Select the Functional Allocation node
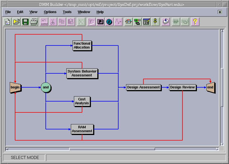This screenshot has width=229, height=164. (82, 45)
